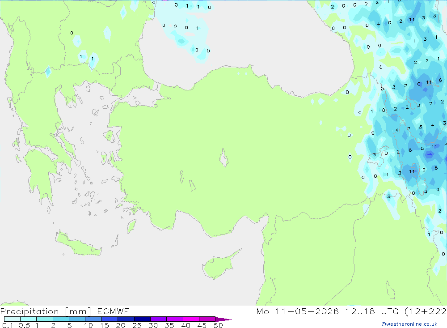
Task: Click the '20' legend scale label
Action: tap(121, 325)
